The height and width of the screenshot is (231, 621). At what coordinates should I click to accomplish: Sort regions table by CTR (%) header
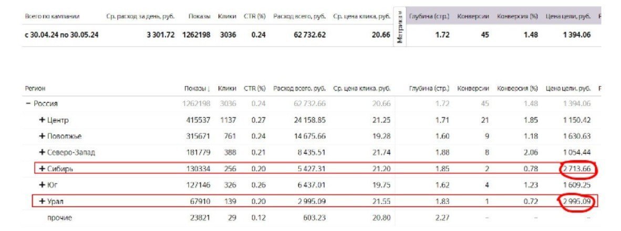click(x=255, y=89)
